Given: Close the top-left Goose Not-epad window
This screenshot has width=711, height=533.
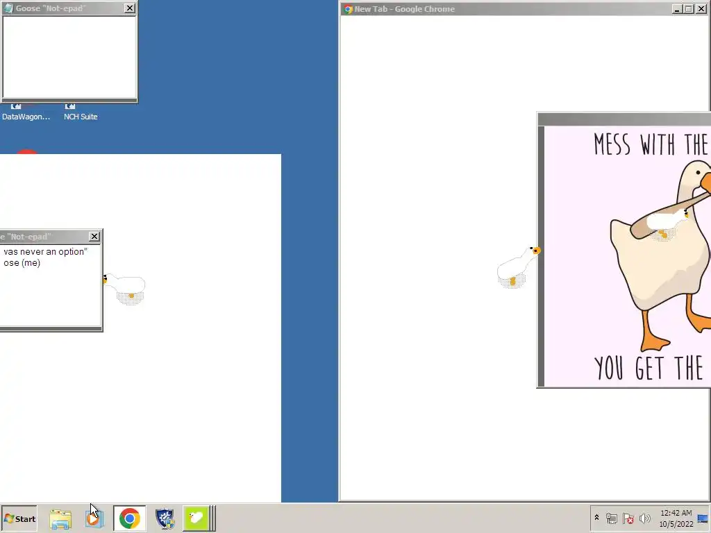Looking at the screenshot, I should [x=130, y=8].
